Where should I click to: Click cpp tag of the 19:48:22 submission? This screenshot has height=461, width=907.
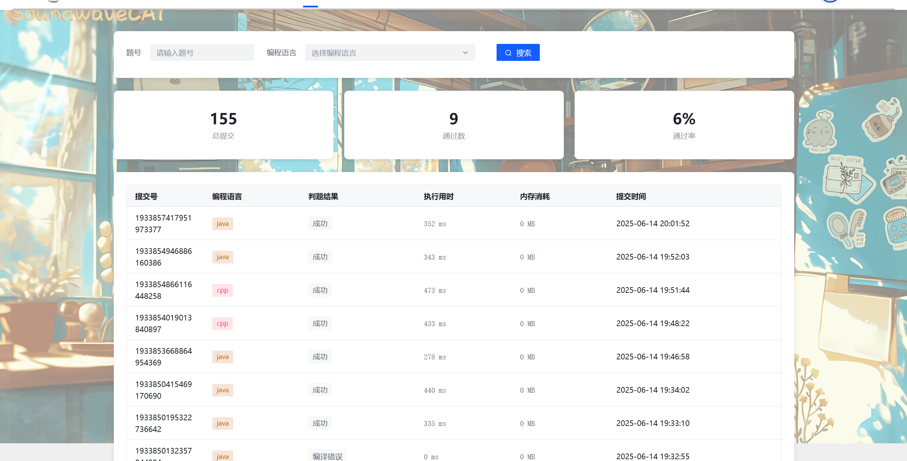(x=222, y=324)
